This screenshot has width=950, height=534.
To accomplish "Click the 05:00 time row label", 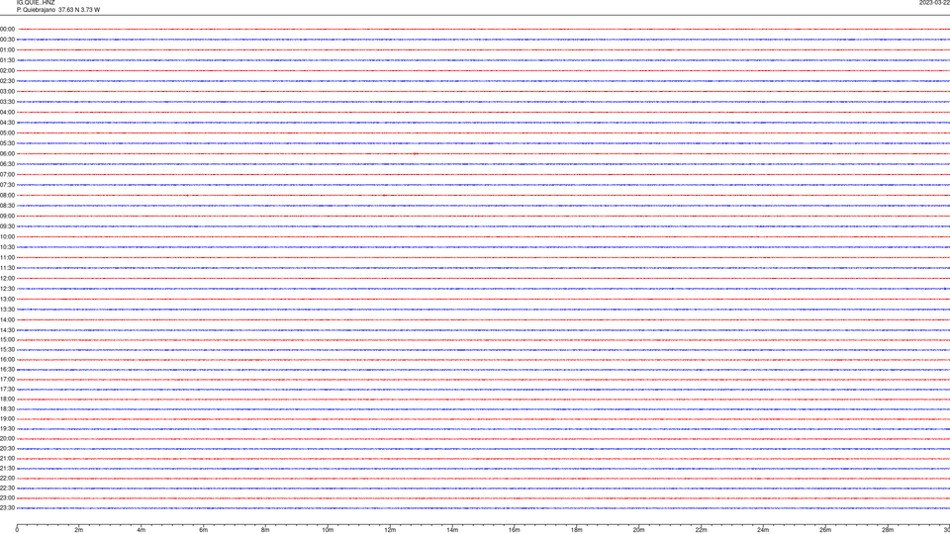I will click(7, 133).
